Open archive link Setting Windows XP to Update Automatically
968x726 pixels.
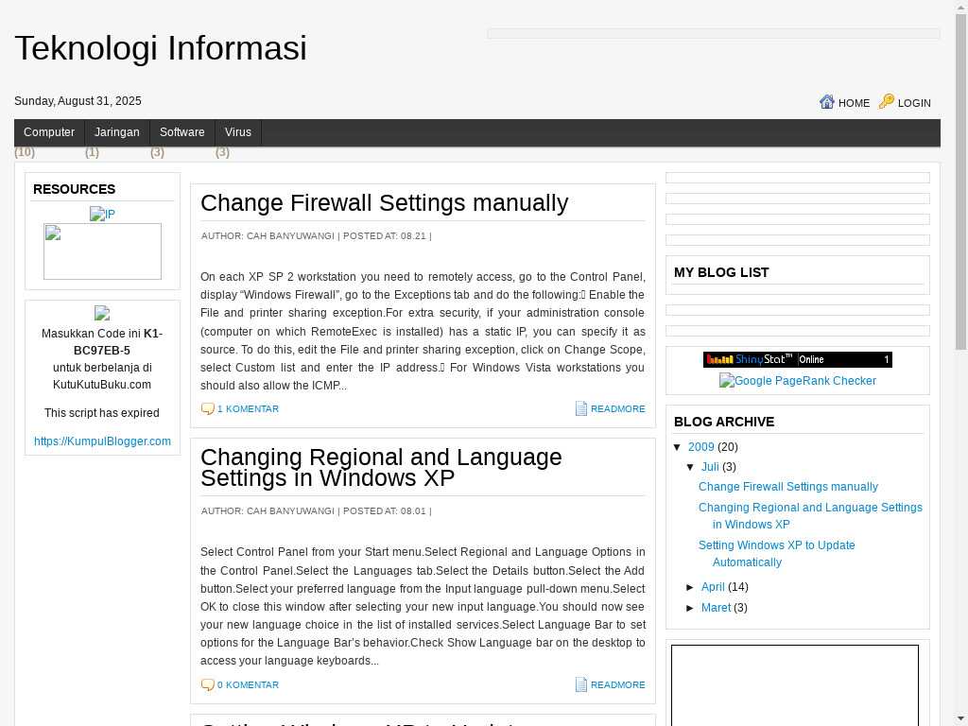tap(777, 554)
